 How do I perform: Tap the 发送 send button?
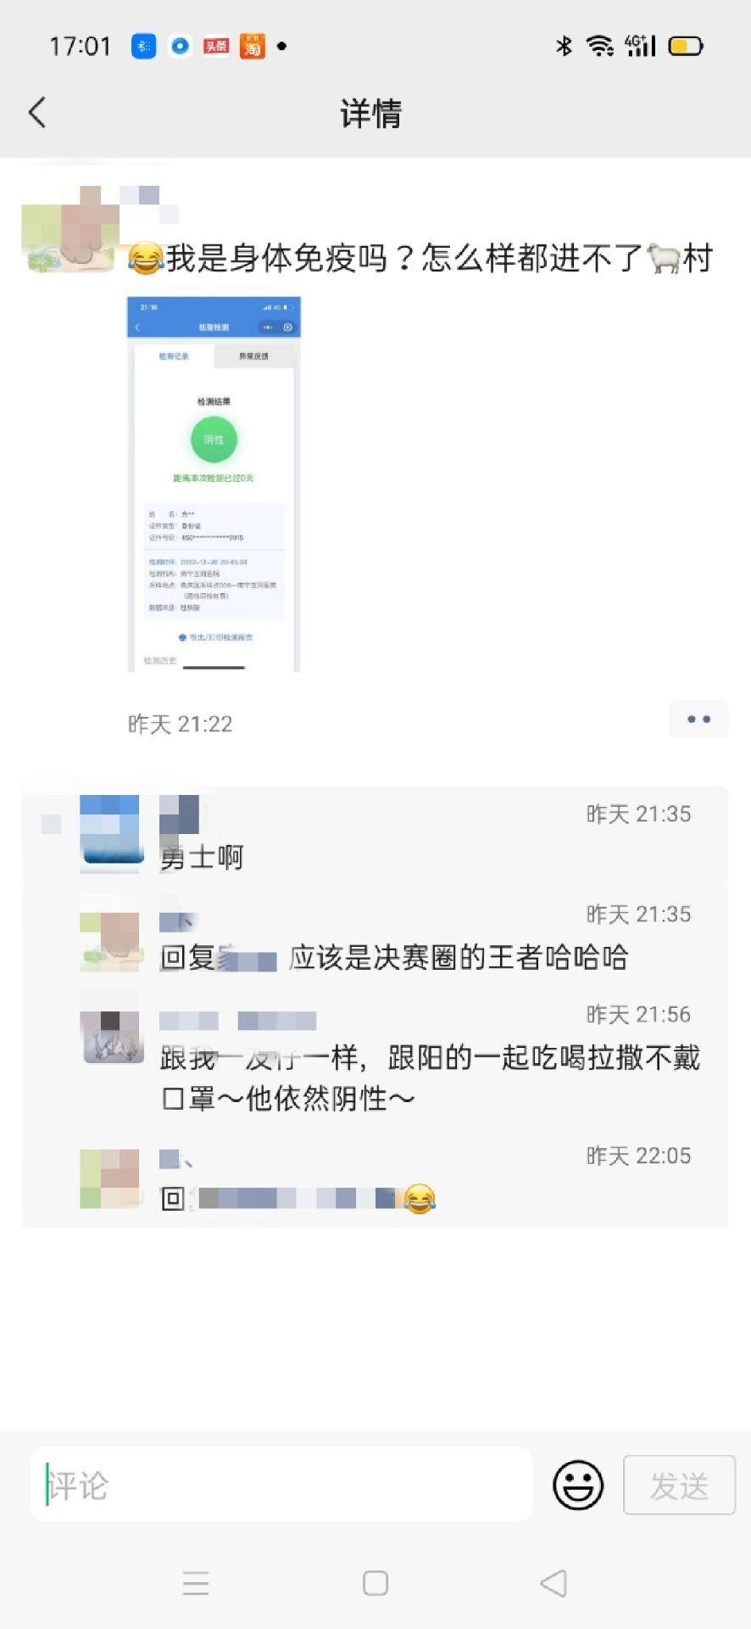(679, 1485)
